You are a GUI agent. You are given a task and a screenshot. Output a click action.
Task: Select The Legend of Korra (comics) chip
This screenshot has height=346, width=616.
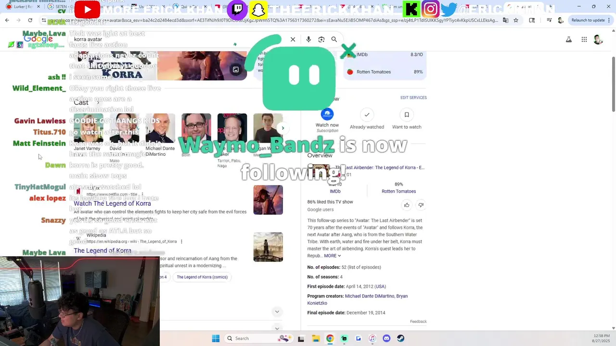click(202, 277)
